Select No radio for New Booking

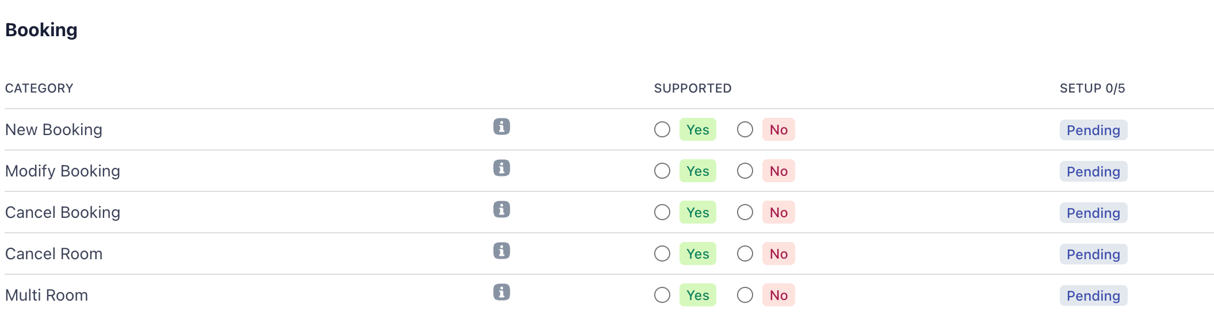point(745,130)
